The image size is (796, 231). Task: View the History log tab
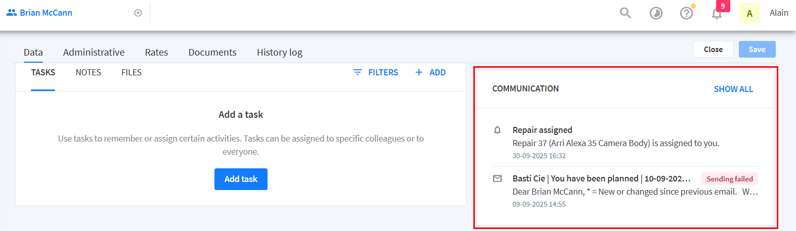click(x=279, y=53)
